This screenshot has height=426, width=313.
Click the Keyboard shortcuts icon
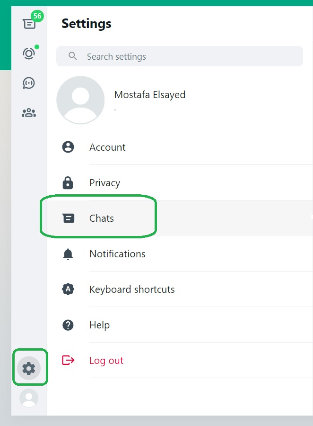[x=68, y=290]
